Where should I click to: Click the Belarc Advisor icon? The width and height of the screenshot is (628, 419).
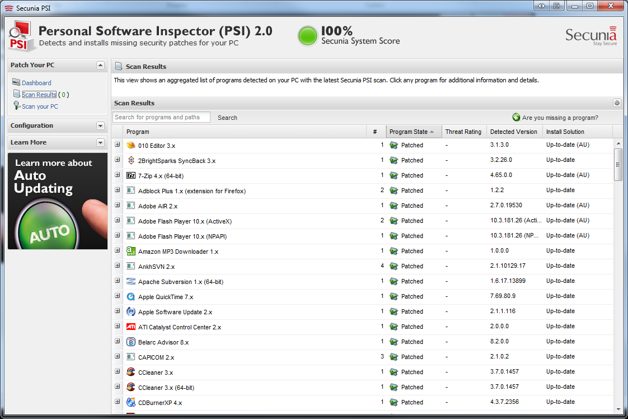pos(130,342)
